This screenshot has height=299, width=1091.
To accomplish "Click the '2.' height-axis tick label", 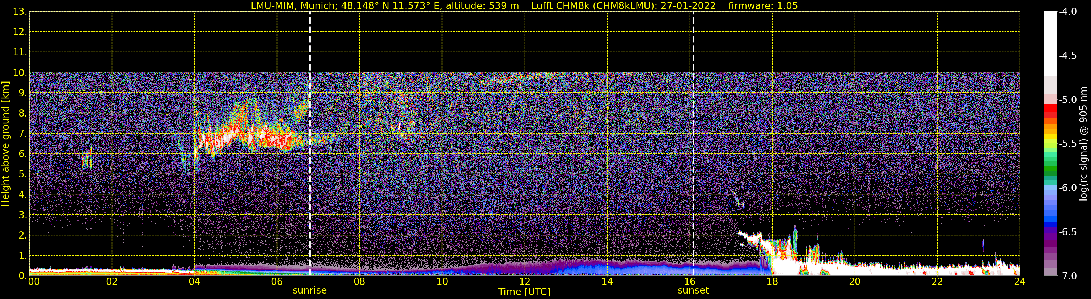I will (x=22, y=236).
